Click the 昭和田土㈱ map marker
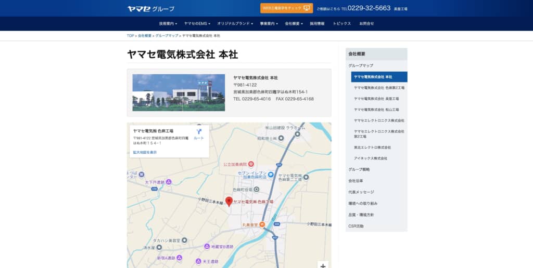Viewport: 533px width, 268px height. point(282,138)
